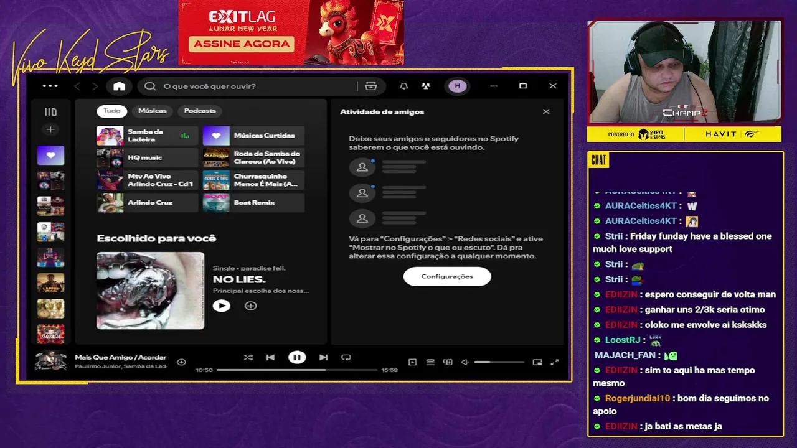The height and width of the screenshot is (448, 797).
Task: Open Paulinho Junior artist link
Action: point(98,366)
